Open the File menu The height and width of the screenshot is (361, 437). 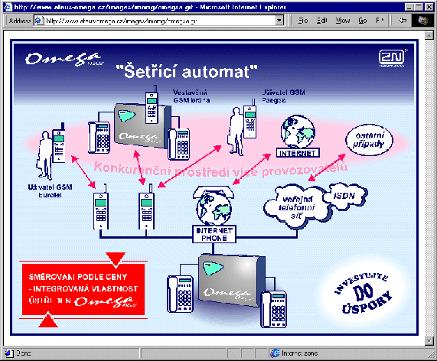(x=303, y=21)
